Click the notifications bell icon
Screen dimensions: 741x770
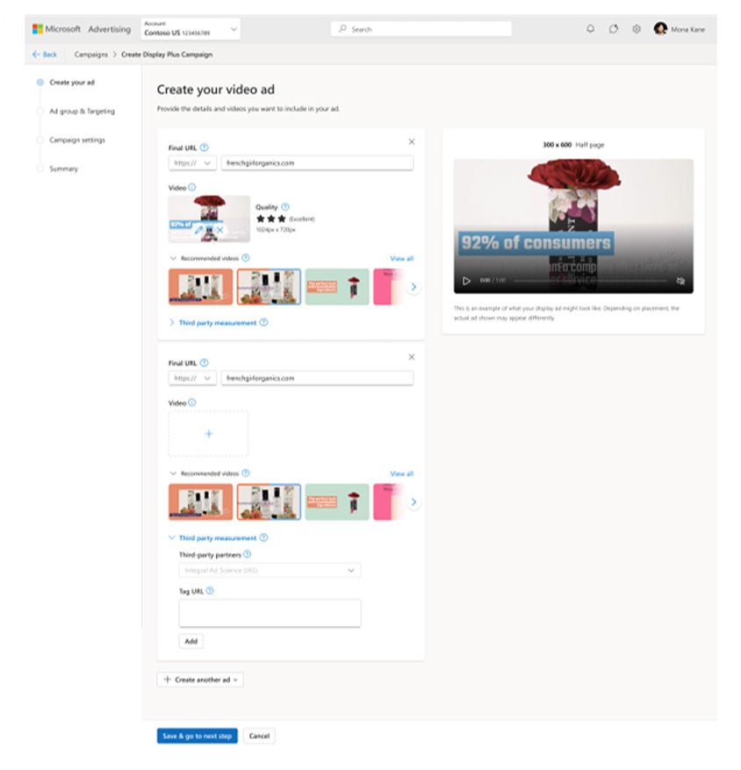coord(590,29)
